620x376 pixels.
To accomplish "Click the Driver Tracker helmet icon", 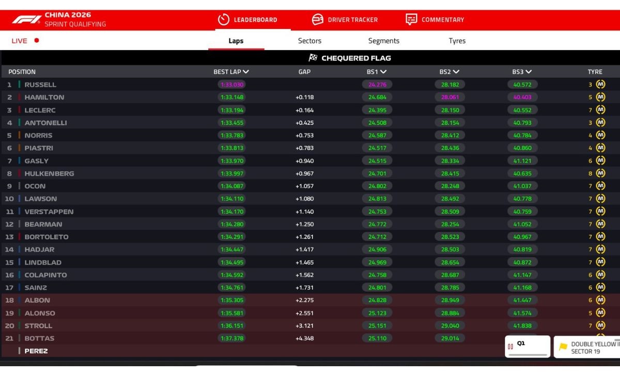I will pos(317,20).
